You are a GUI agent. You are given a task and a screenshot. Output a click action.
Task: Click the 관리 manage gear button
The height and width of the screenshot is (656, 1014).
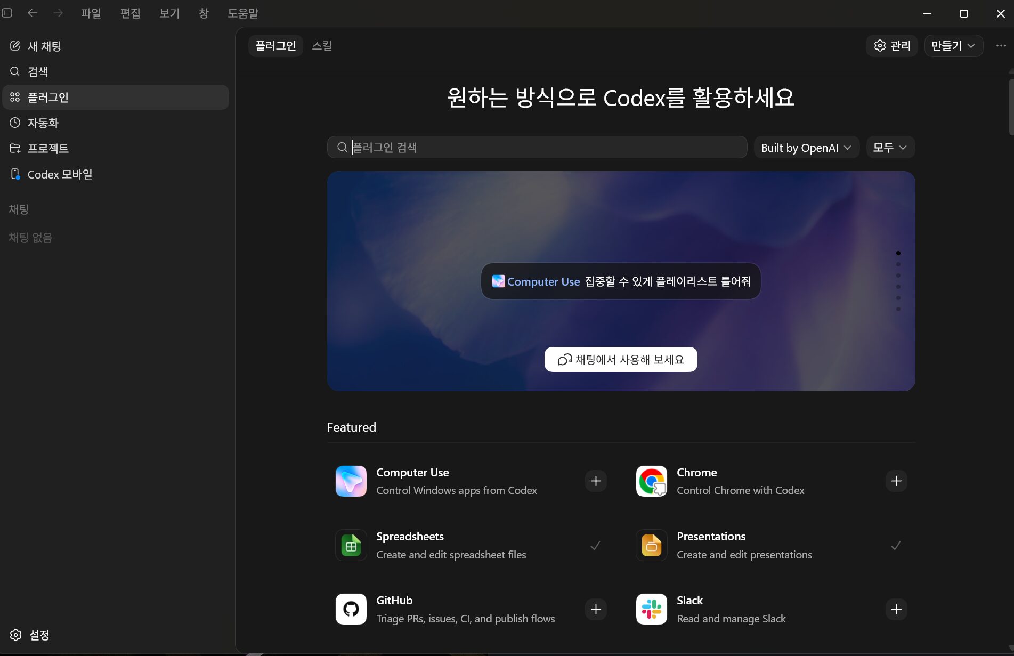tap(892, 46)
